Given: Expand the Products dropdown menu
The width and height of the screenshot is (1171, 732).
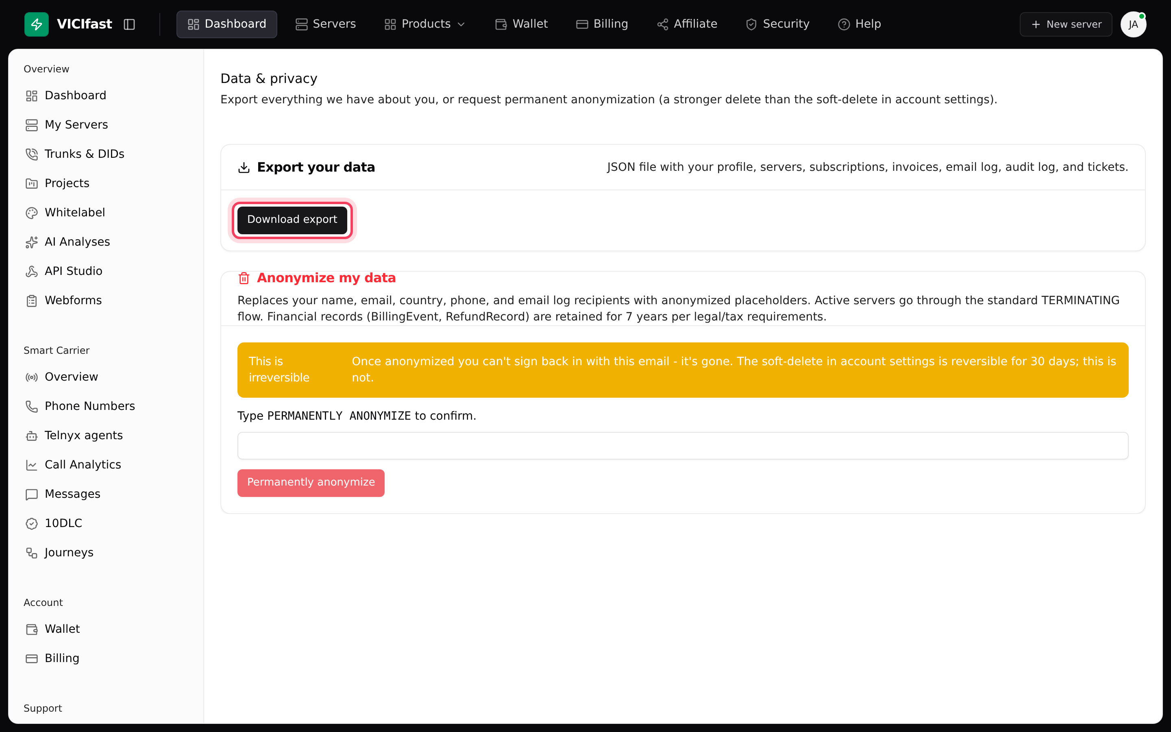Looking at the screenshot, I should coord(425,24).
